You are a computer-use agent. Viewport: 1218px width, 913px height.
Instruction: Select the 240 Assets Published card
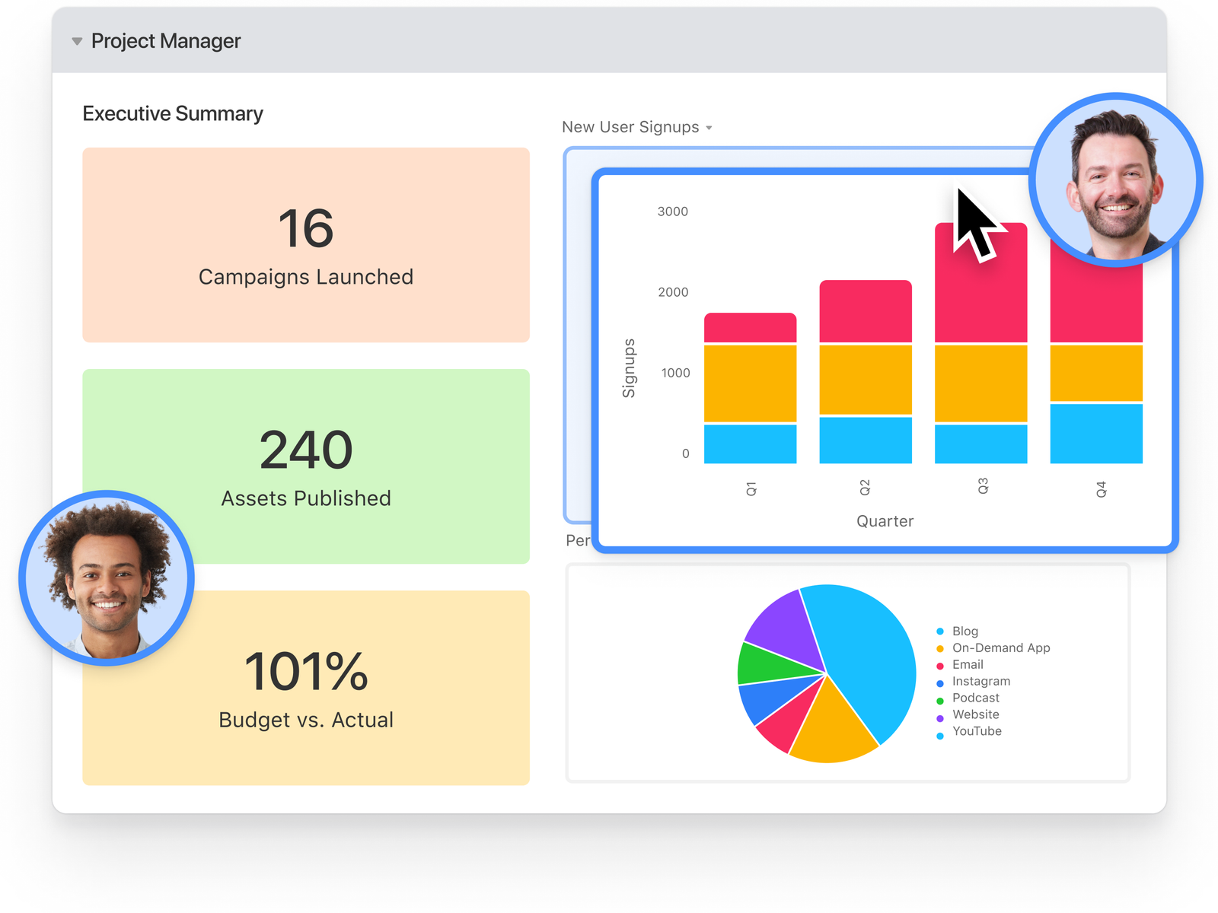[306, 466]
